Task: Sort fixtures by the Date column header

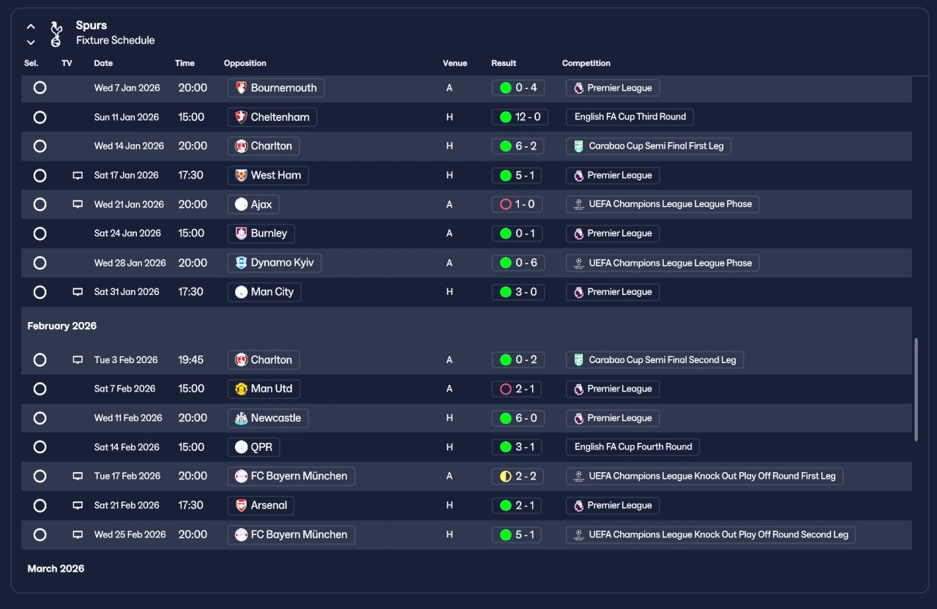Action: (103, 64)
